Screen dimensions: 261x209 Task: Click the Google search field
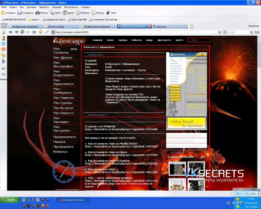coord(238,32)
